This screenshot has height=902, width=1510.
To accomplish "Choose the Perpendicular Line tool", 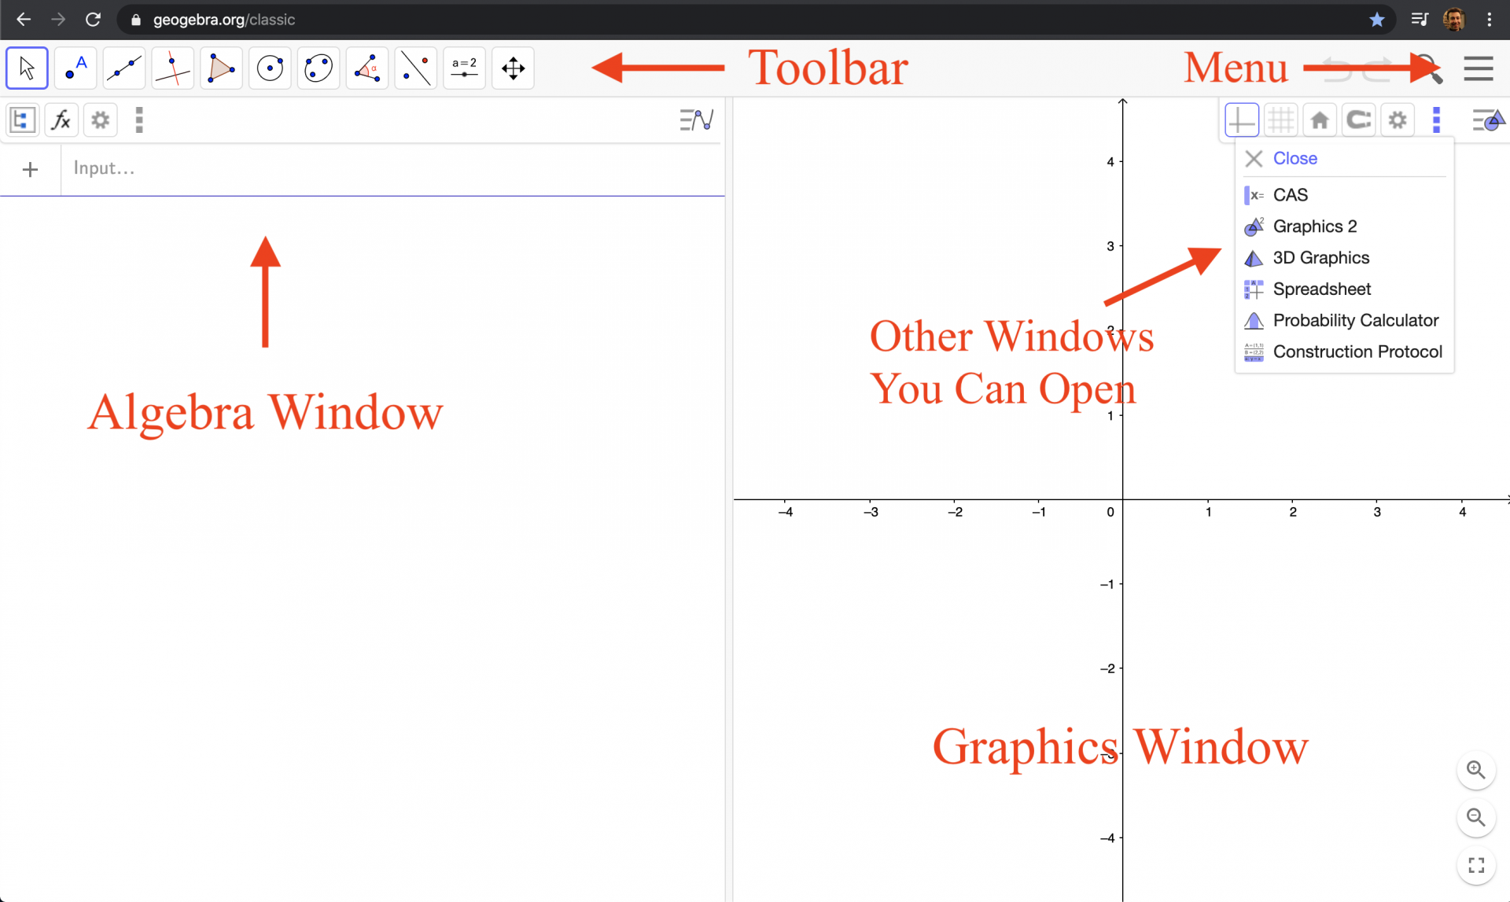I will [172, 68].
